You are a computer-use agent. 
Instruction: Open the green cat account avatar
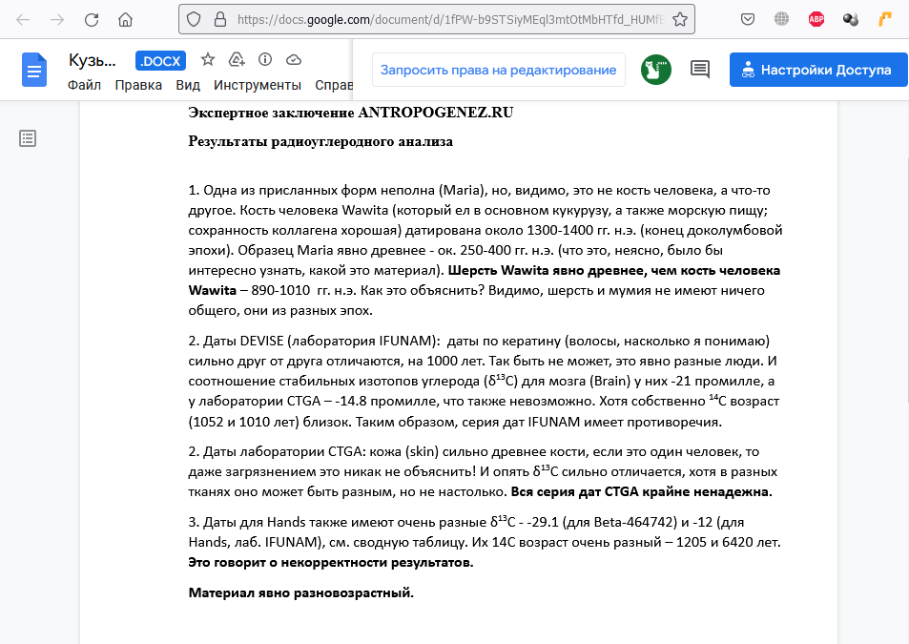(655, 70)
